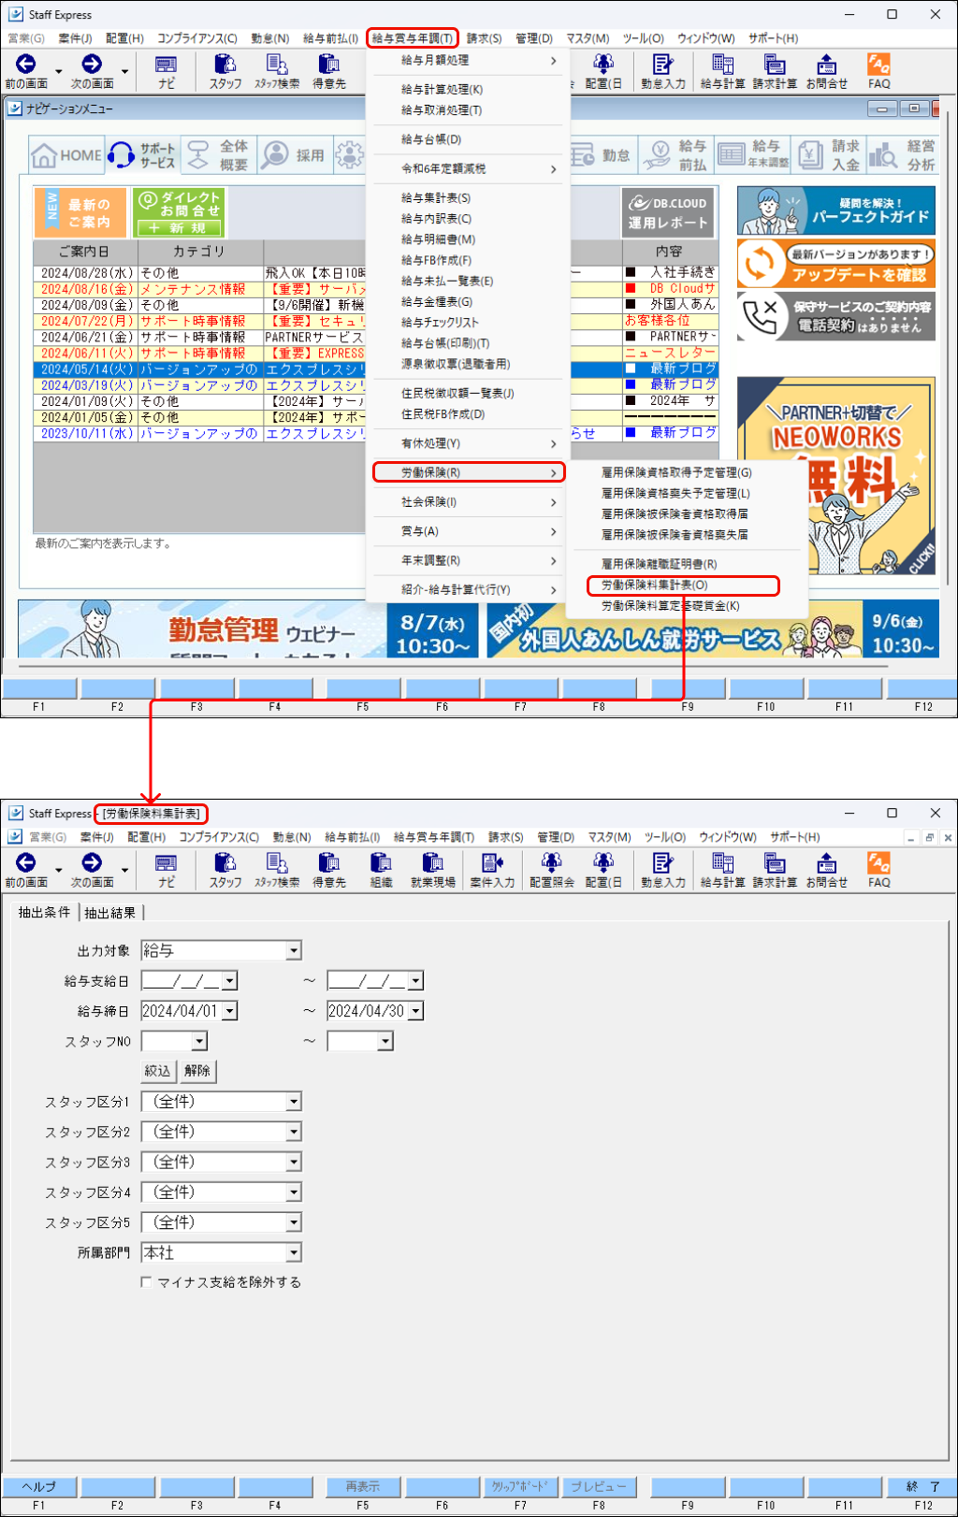
Task: Open the 給与支給日 start date dropdown
Action: [230, 981]
